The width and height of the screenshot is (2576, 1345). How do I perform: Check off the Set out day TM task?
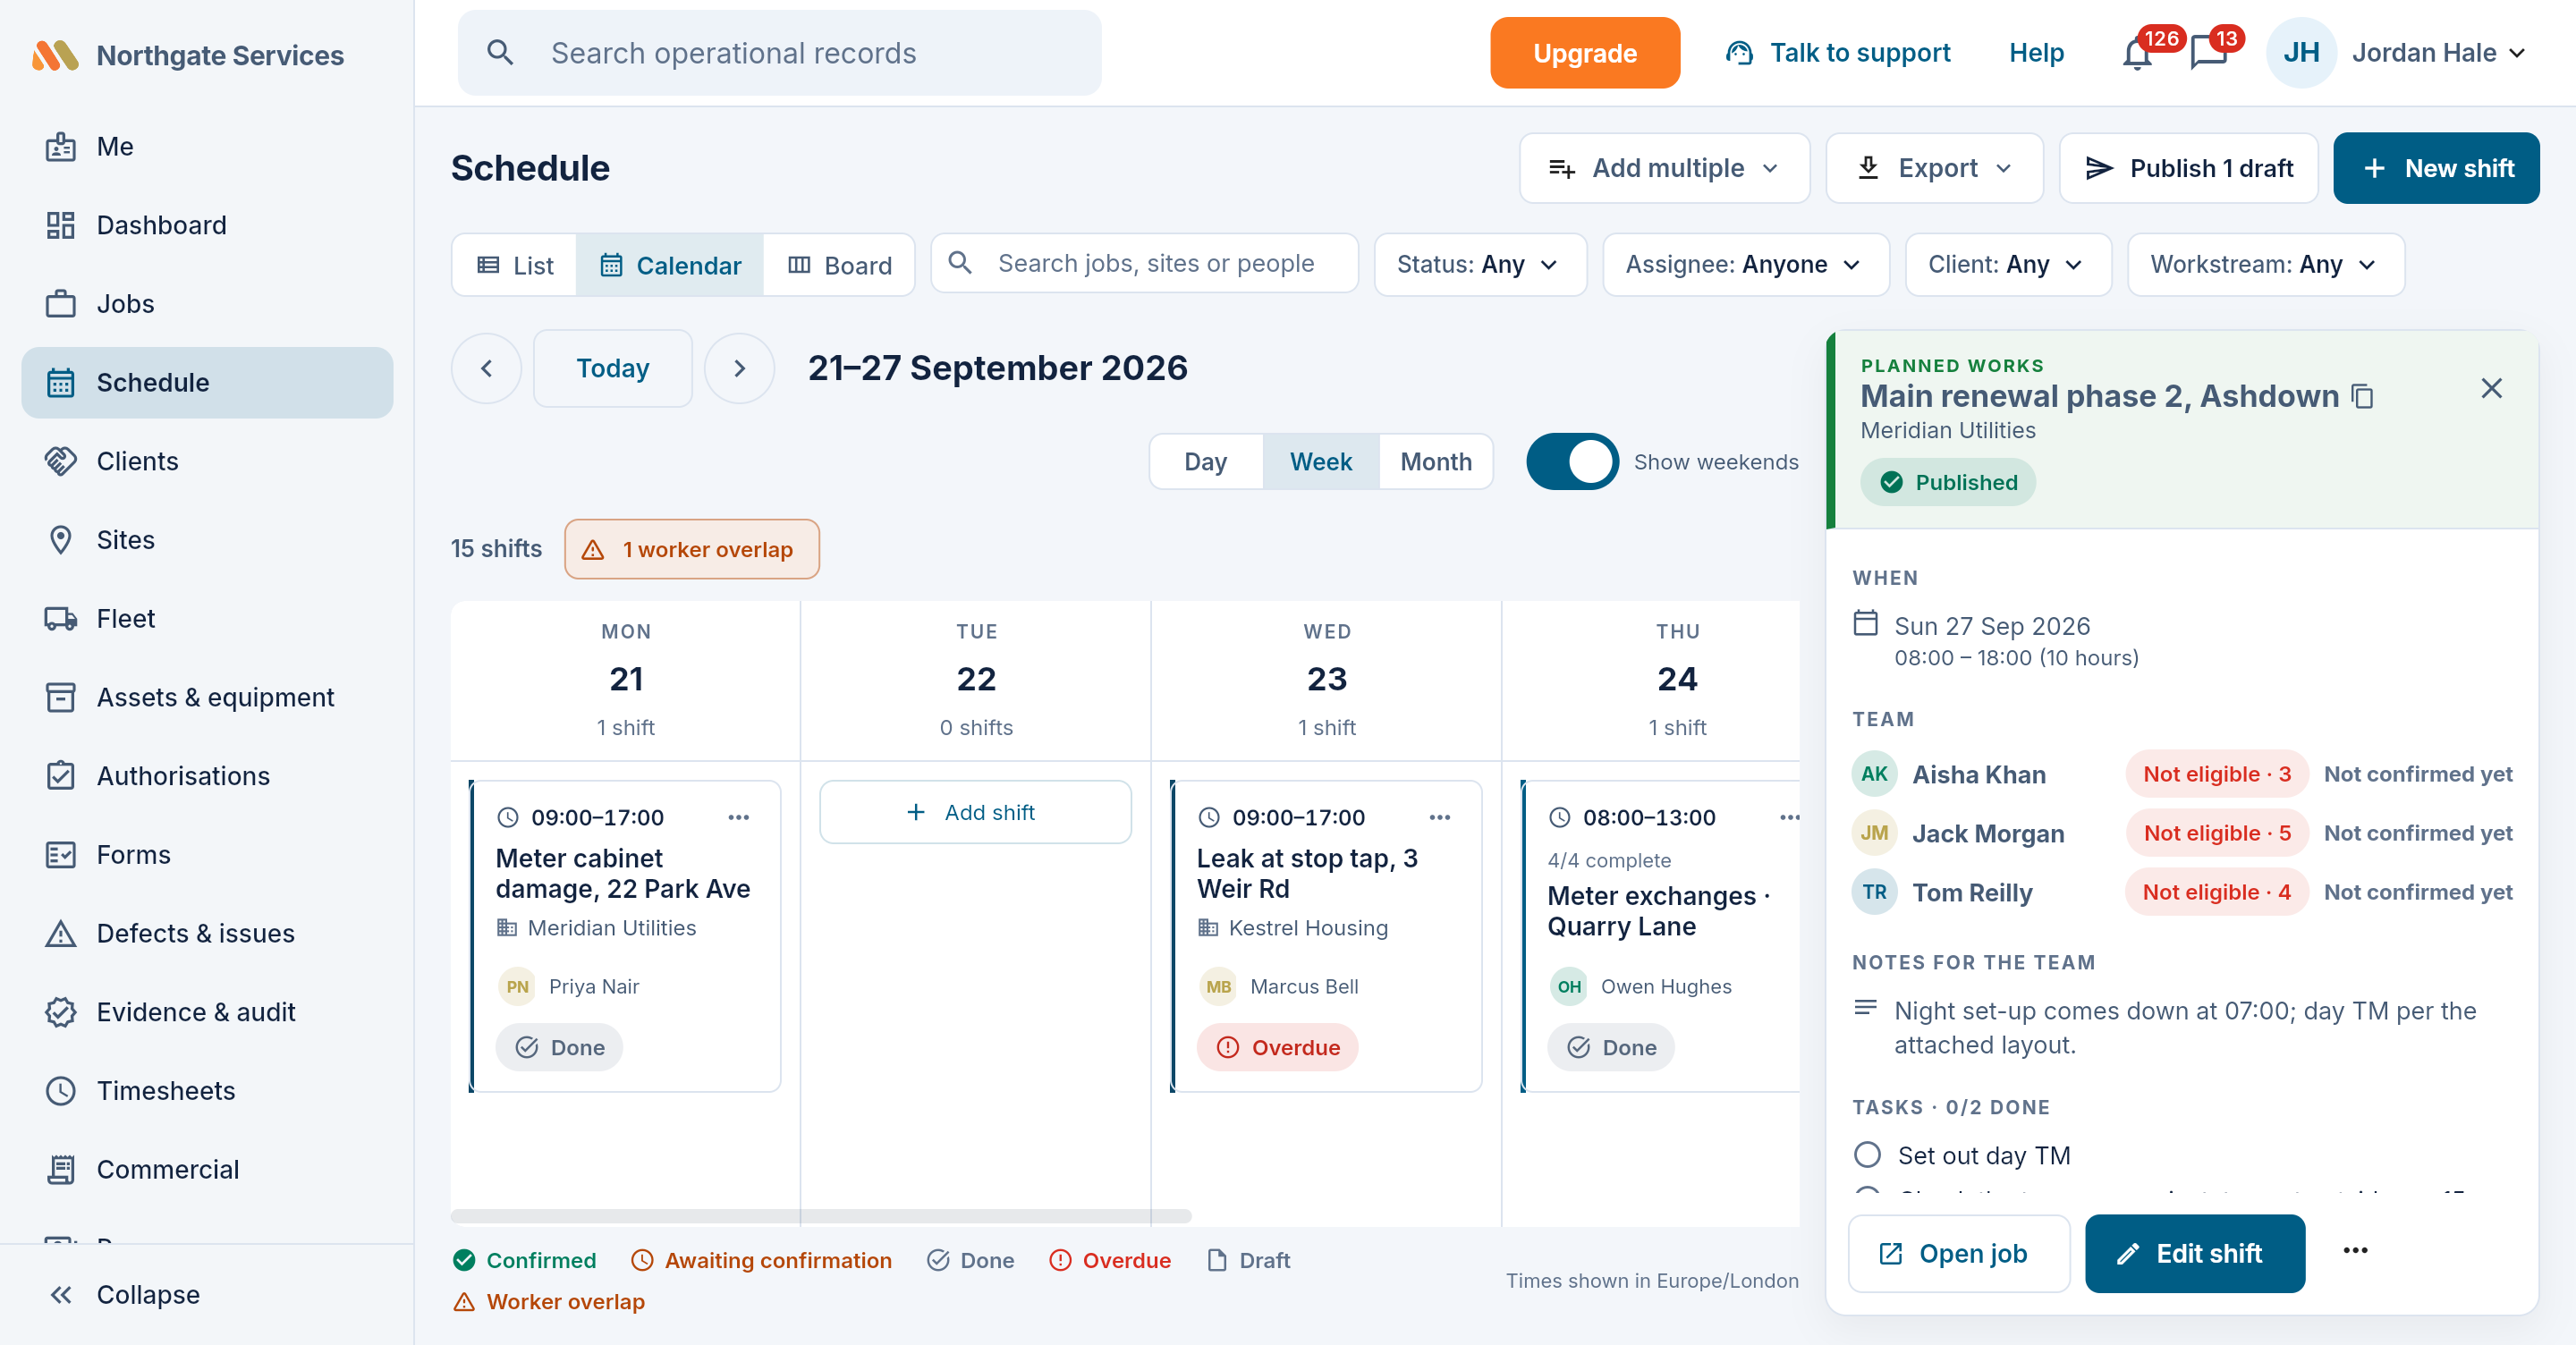pyautogui.click(x=1867, y=1155)
